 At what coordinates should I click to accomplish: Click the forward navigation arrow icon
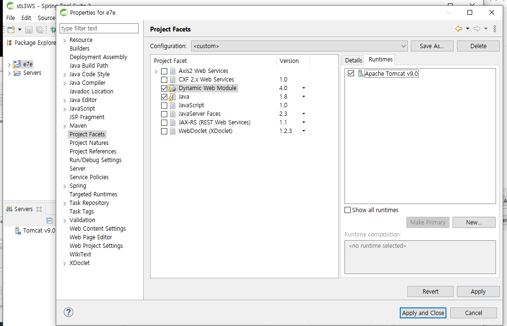pyautogui.click(x=477, y=29)
